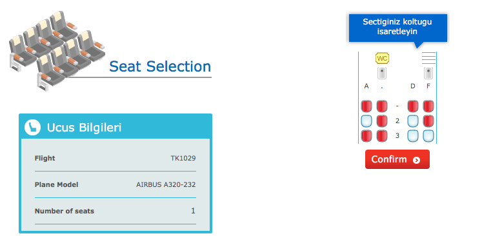Choose the free seat 3D
This screenshot has height=236, width=482.
[413, 136]
